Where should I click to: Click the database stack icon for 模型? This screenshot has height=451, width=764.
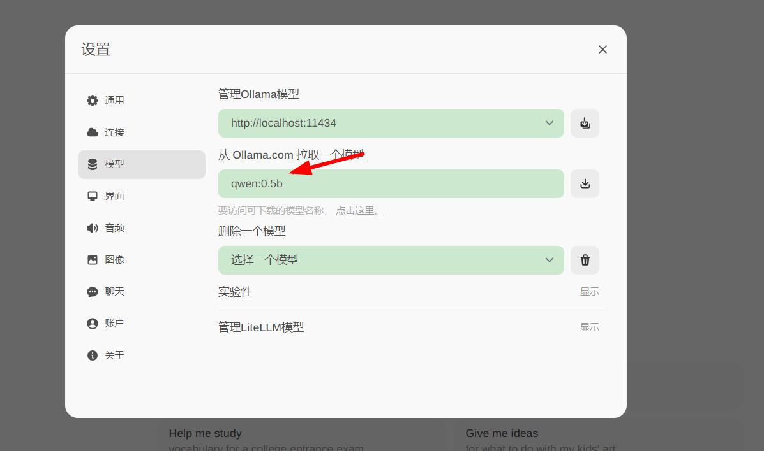coord(92,164)
